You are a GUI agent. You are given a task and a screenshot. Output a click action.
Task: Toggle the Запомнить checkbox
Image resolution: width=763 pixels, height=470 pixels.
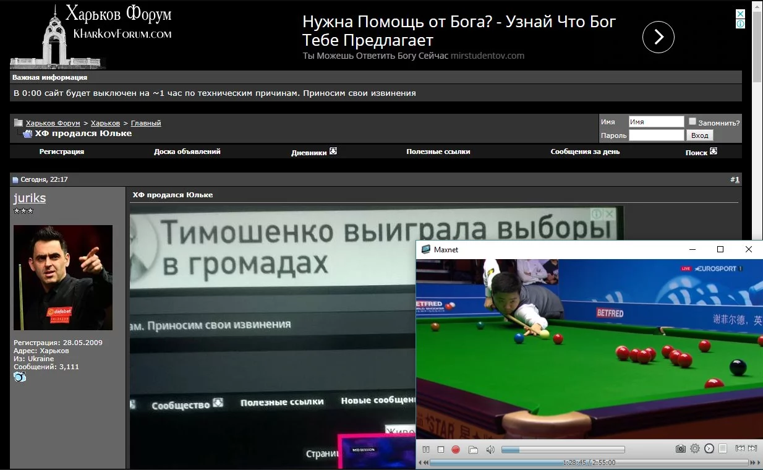pos(693,122)
